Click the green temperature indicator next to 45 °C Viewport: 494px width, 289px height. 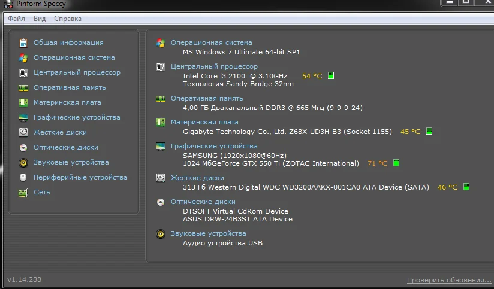[429, 131]
